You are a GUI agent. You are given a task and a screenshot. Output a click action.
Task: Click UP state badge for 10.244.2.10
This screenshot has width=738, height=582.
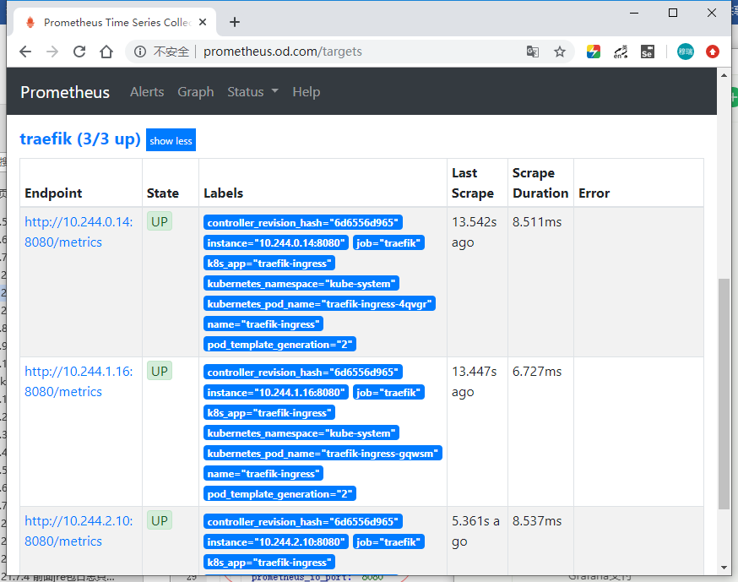(x=160, y=520)
